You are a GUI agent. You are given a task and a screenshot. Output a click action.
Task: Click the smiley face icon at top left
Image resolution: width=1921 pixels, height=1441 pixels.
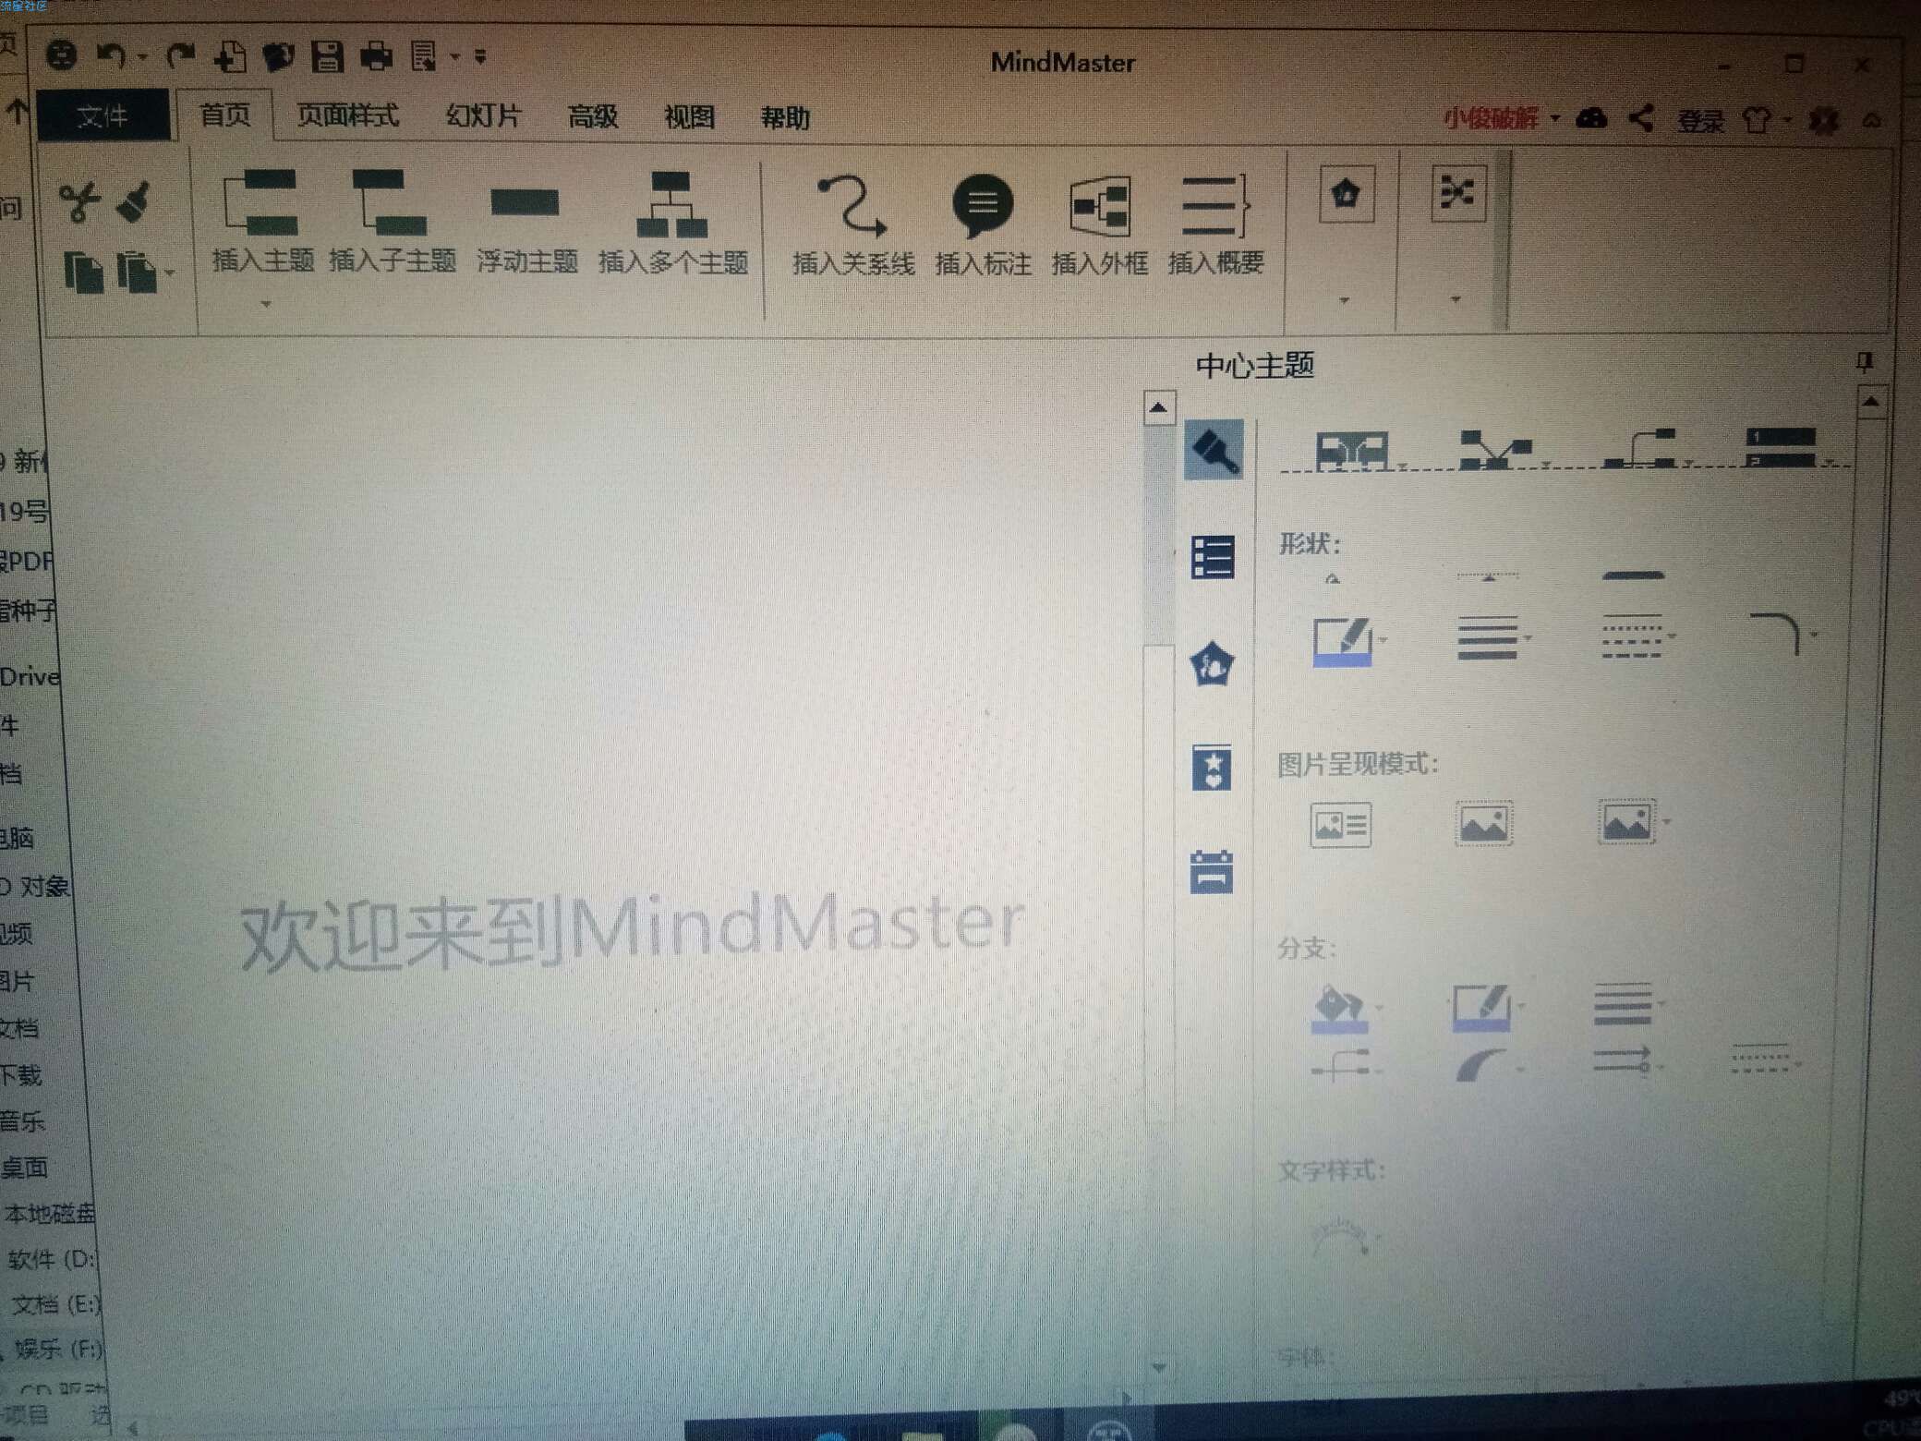tap(62, 55)
